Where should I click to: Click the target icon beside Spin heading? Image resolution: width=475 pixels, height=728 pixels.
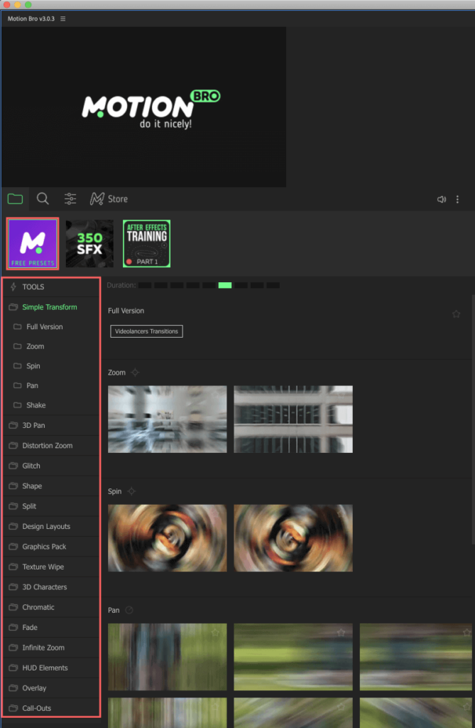[x=131, y=491]
